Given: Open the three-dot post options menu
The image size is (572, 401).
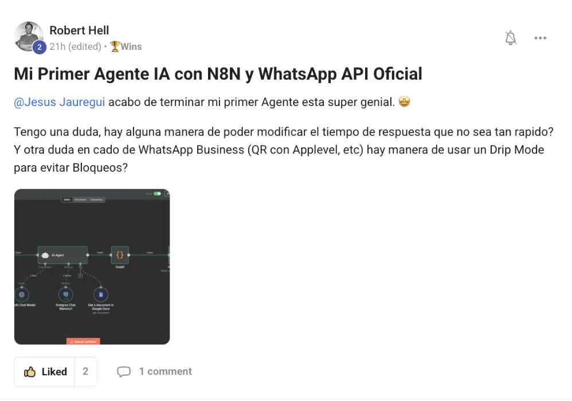Looking at the screenshot, I should [x=540, y=38].
